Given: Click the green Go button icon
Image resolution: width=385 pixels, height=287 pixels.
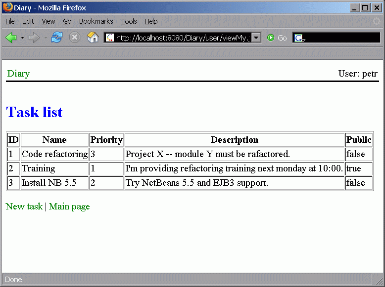Looking at the screenshot, I should pyautogui.click(x=271, y=38).
